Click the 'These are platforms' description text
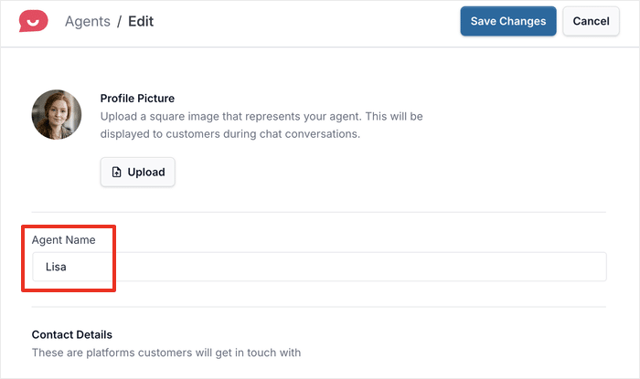 point(166,353)
